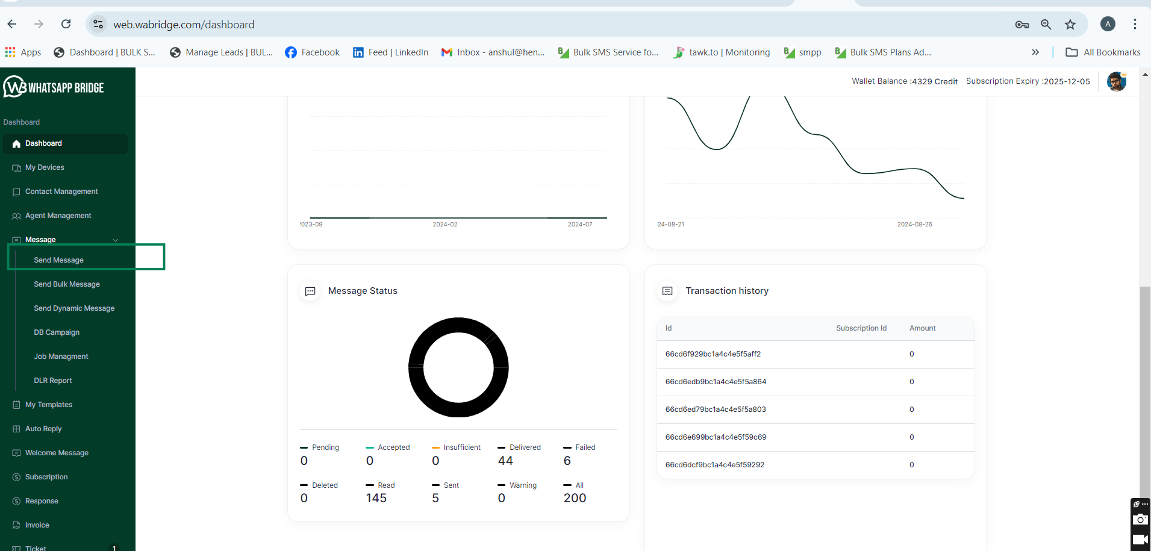
Task: Bookmark this page with star icon
Action: (x=1070, y=25)
